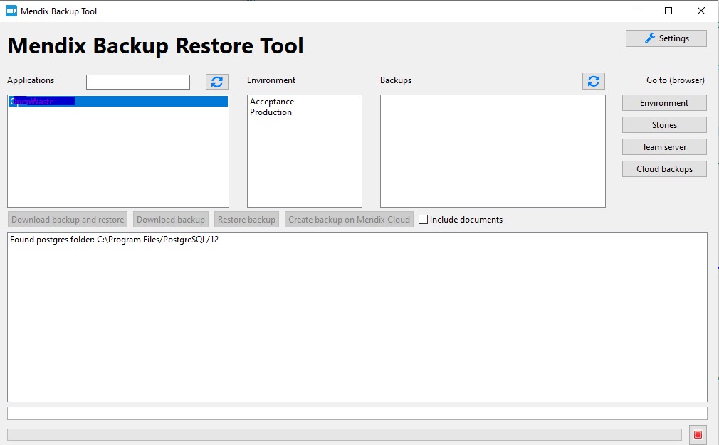The height and width of the screenshot is (445, 719).
Task: Close the Mendix Backup Tool window
Action: 700,11
